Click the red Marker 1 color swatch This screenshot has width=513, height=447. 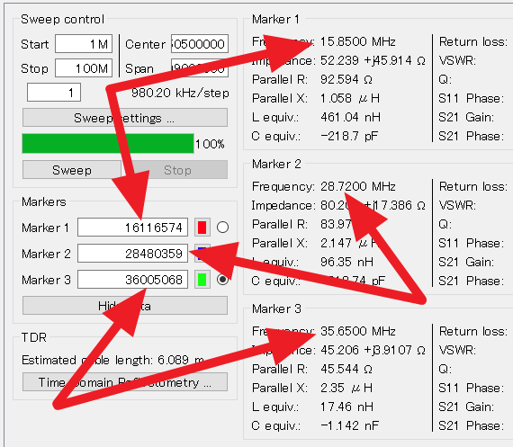[x=202, y=228]
